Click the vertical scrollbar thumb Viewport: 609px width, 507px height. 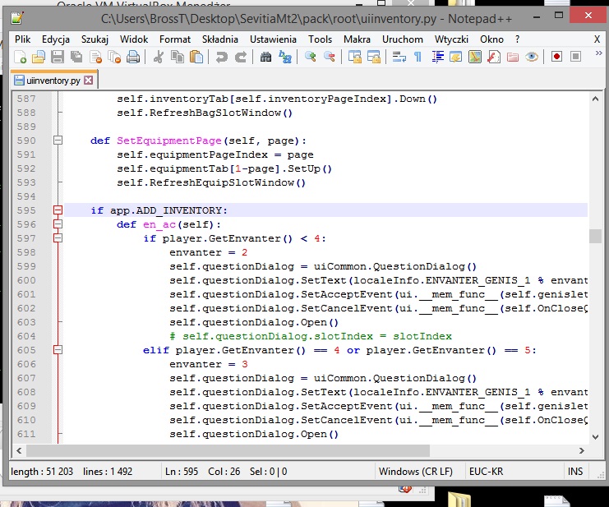click(x=595, y=236)
